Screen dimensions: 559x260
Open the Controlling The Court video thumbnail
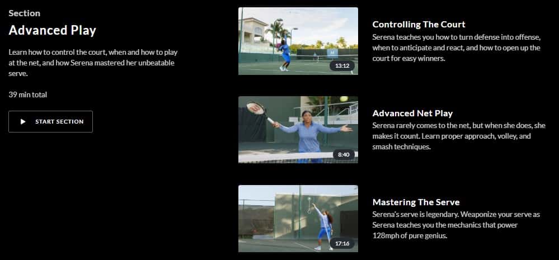[298, 41]
